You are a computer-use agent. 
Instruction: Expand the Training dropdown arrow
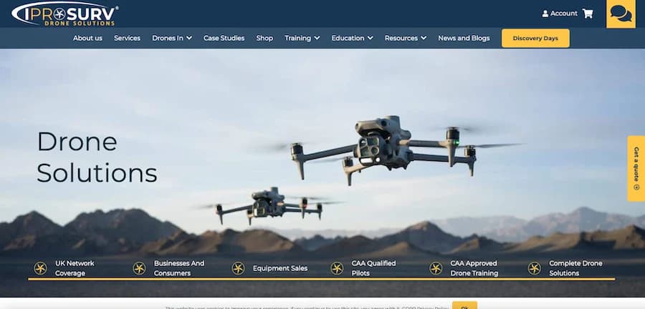(x=317, y=38)
